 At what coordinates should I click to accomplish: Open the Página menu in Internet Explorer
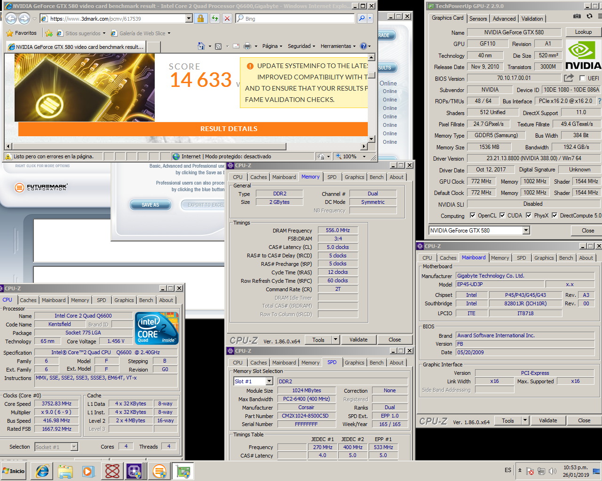point(272,46)
